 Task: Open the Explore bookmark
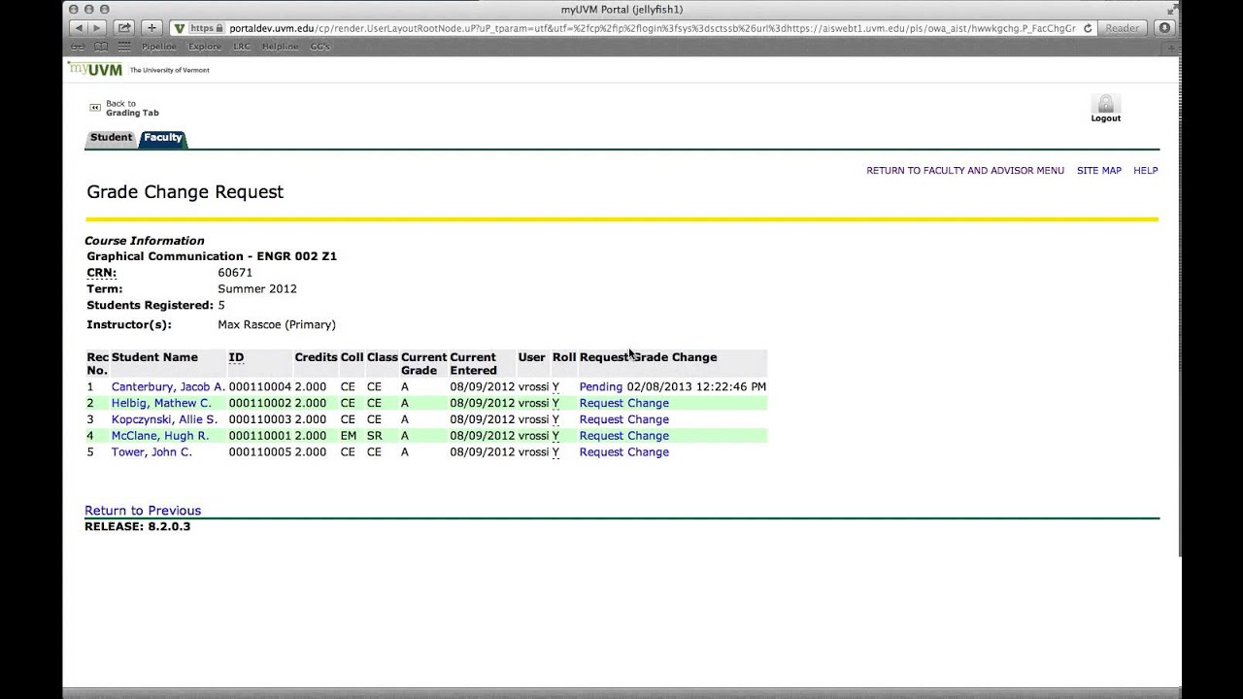[x=205, y=47]
